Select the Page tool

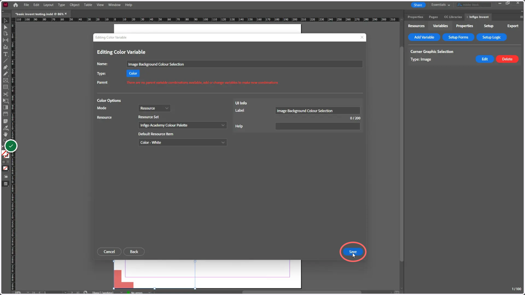(x=6, y=34)
